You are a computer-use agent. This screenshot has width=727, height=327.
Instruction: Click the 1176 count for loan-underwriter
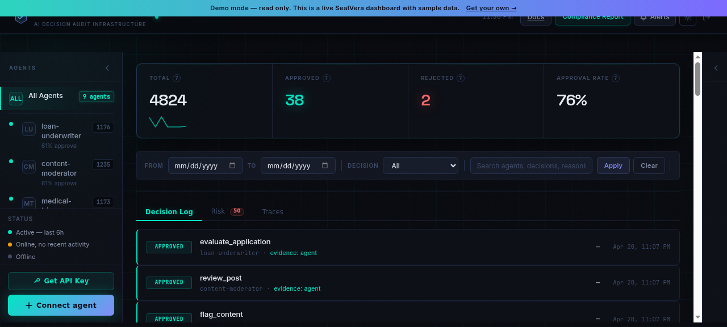point(103,128)
